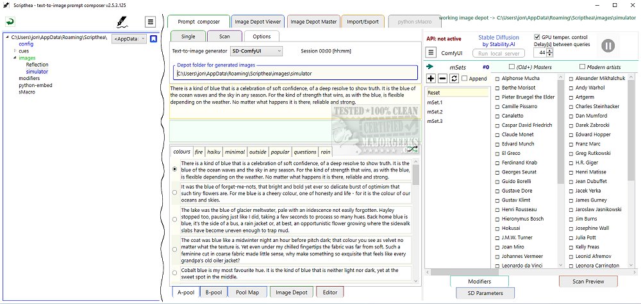Collapse the root Scripthea path node
Viewport: 641px width, 304px height.
(x=8, y=37)
